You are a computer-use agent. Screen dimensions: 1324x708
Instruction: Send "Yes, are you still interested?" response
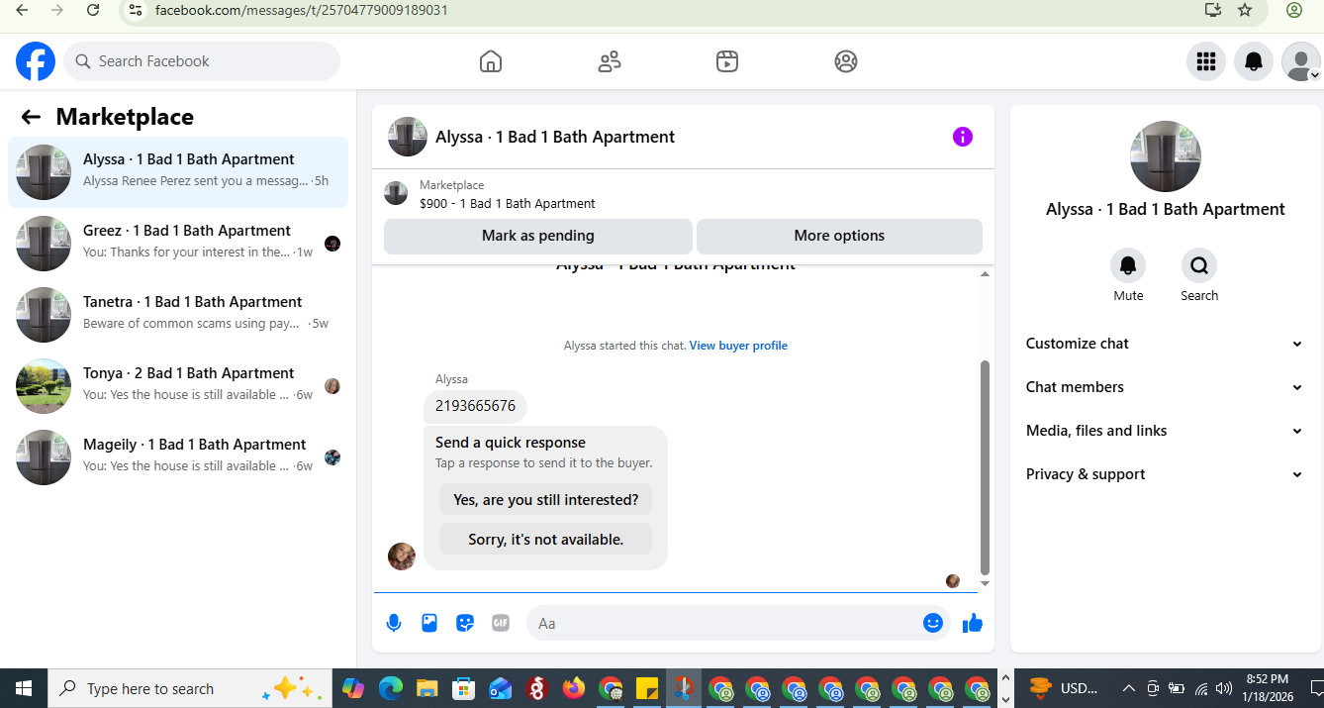click(x=546, y=500)
